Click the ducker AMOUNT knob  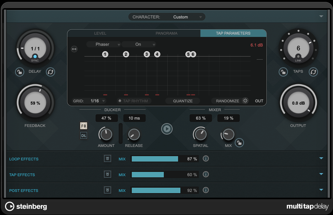(106, 134)
